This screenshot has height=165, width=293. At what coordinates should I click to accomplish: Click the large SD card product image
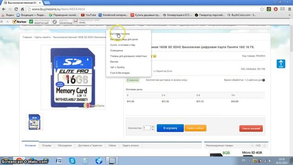[73, 77]
